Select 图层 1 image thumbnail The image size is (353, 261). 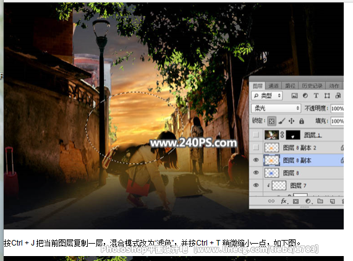[x=272, y=135]
